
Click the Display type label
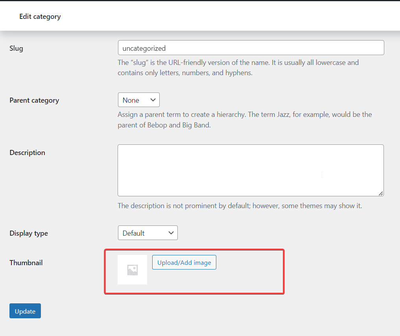pos(29,233)
